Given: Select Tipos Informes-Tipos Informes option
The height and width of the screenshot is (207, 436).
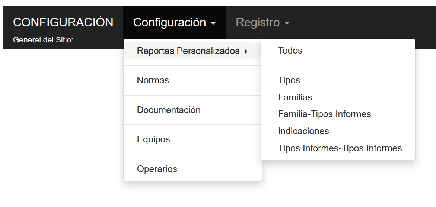Looking at the screenshot, I should click(340, 148).
